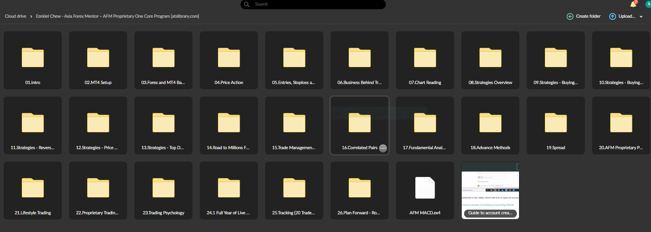
Task: Go to Cloud drive breadcrumb
Action: 15,16
